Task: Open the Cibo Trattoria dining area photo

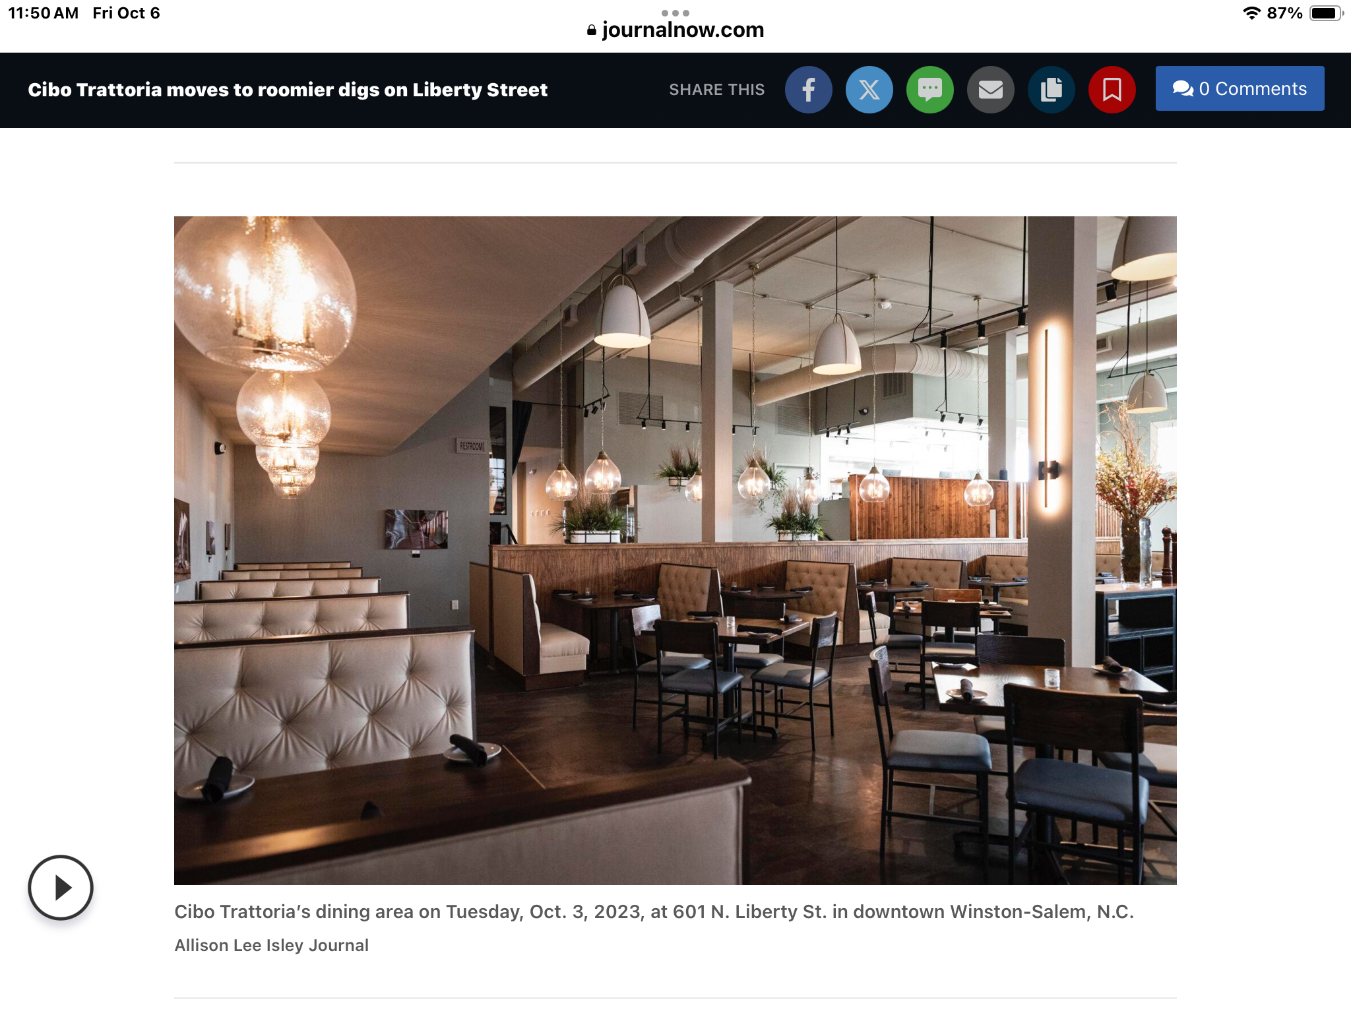Action: pyautogui.click(x=675, y=550)
